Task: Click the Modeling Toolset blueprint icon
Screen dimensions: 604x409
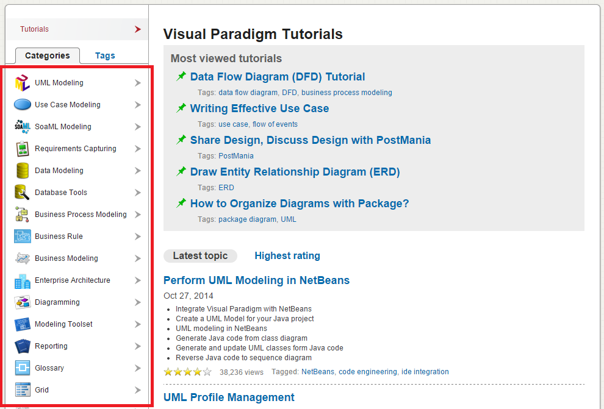Action: [x=23, y=324]
